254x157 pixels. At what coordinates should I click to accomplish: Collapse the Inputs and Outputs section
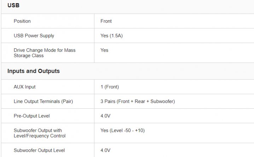34,71
